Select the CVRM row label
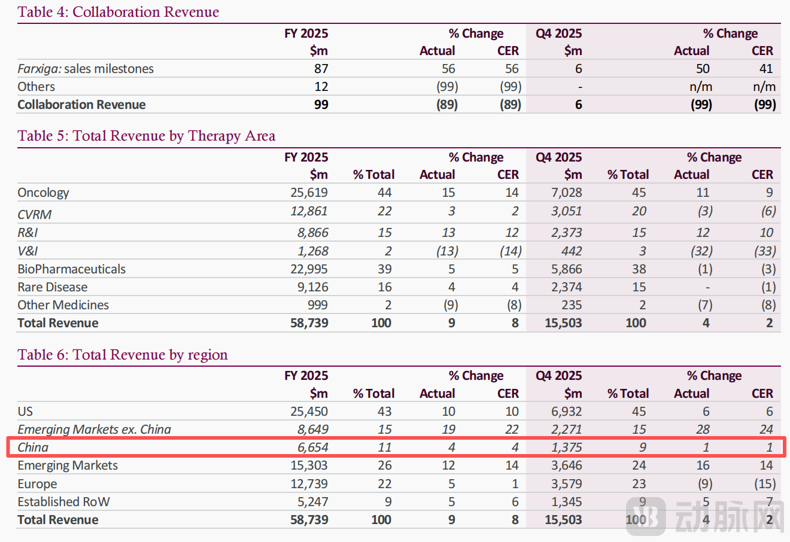 [35, 214]
